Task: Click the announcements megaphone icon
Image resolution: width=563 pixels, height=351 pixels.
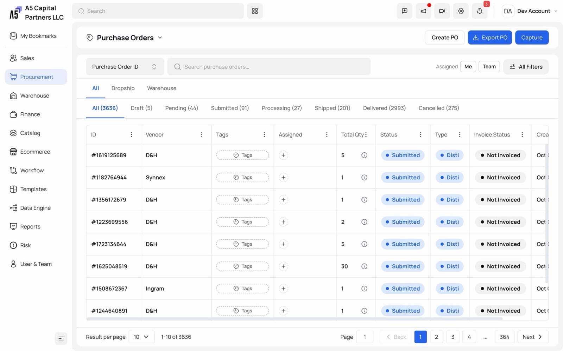Action: (423, 11)
